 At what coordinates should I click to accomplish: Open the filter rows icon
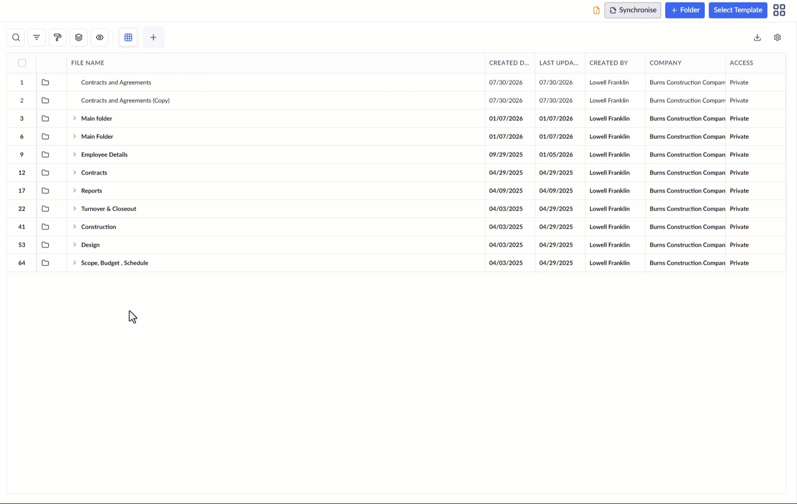[37, 38]
